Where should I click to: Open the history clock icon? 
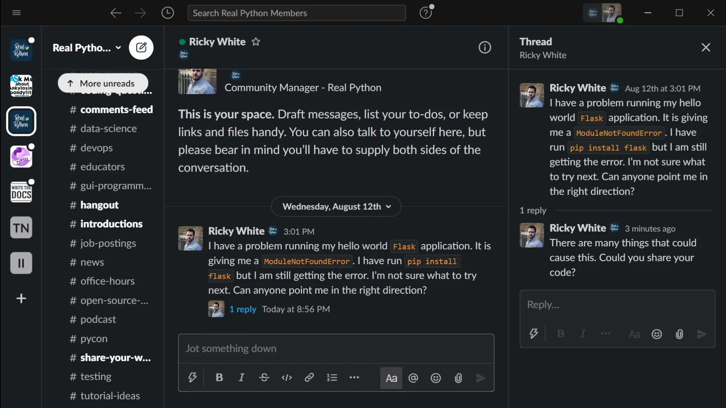(168, 13)
